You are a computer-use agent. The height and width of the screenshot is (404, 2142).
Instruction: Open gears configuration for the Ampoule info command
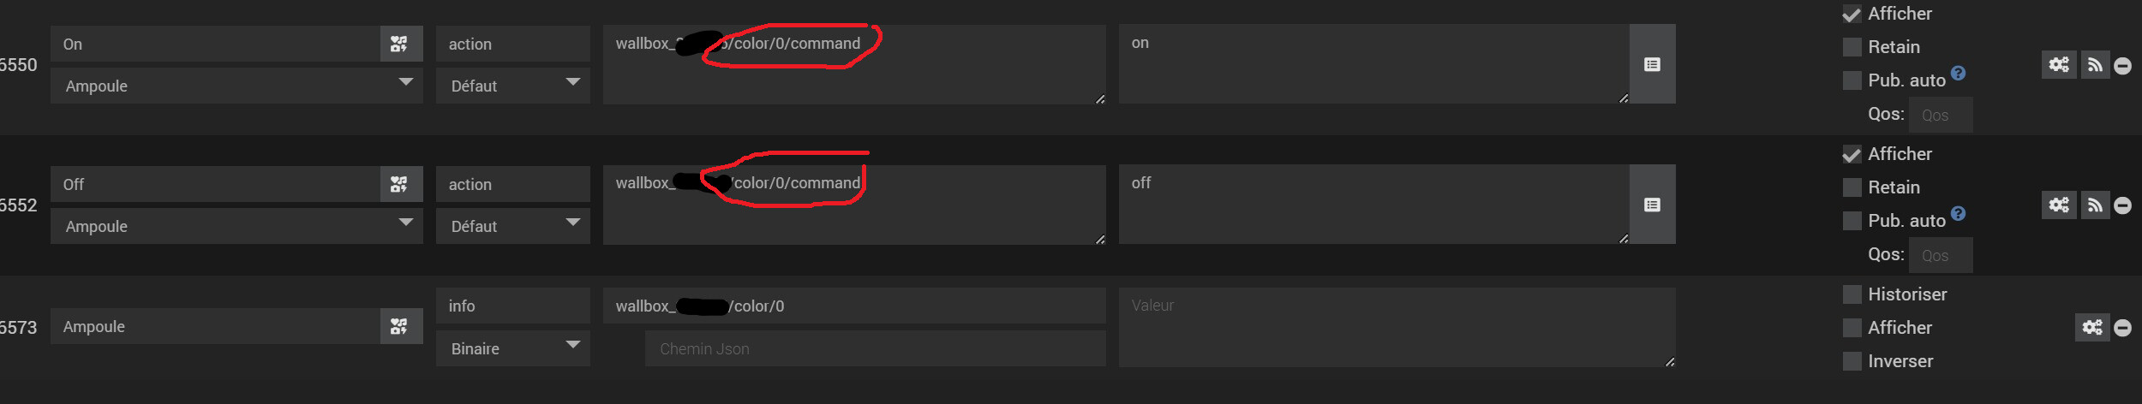click(2092, 328)
